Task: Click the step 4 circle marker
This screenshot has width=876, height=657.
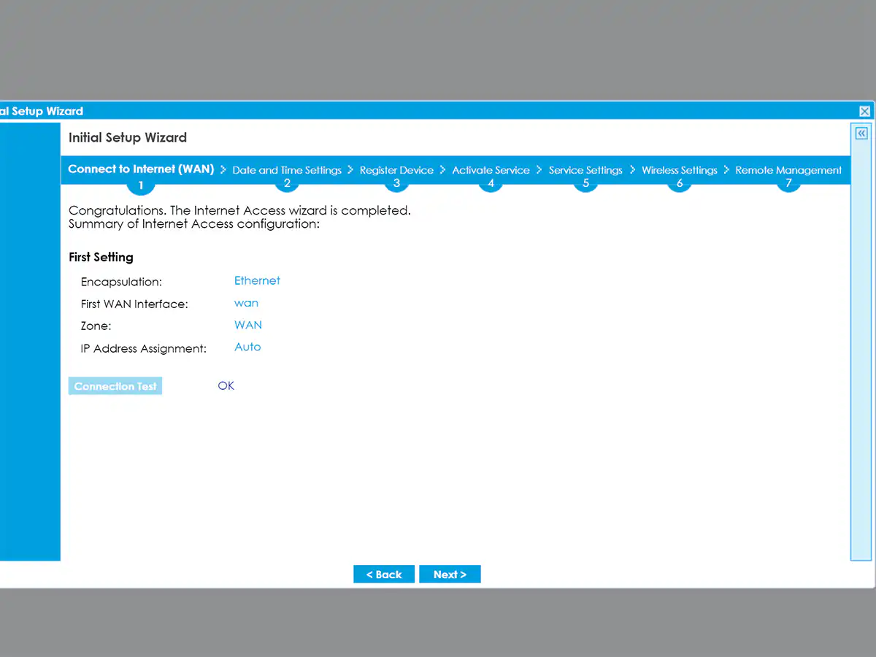Action: pyautogui.click(x=491, y=183)
